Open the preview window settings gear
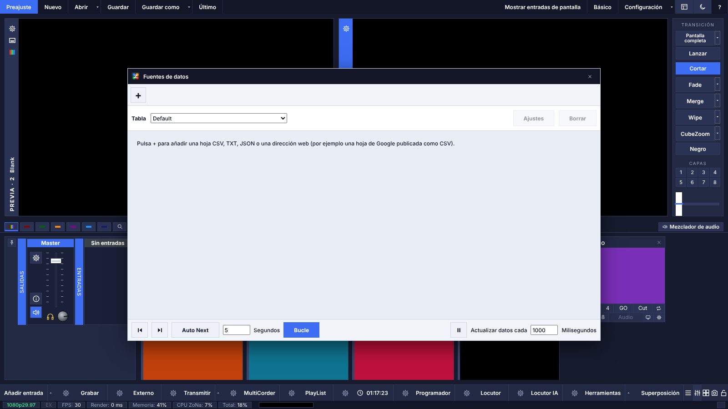The width and height of the screenshot is (728, 409). coord(12,29)
